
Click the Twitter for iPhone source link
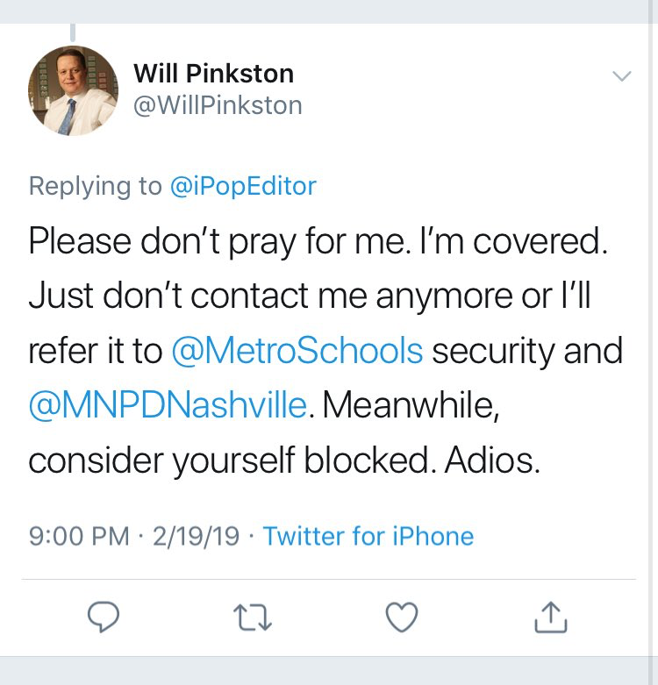(368, 536)
